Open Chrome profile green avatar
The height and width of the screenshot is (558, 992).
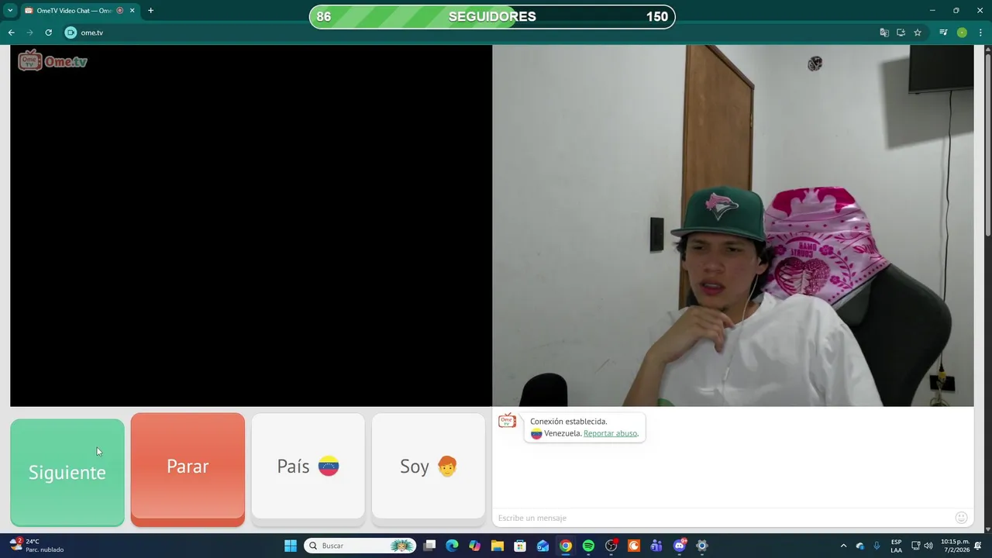962,33
